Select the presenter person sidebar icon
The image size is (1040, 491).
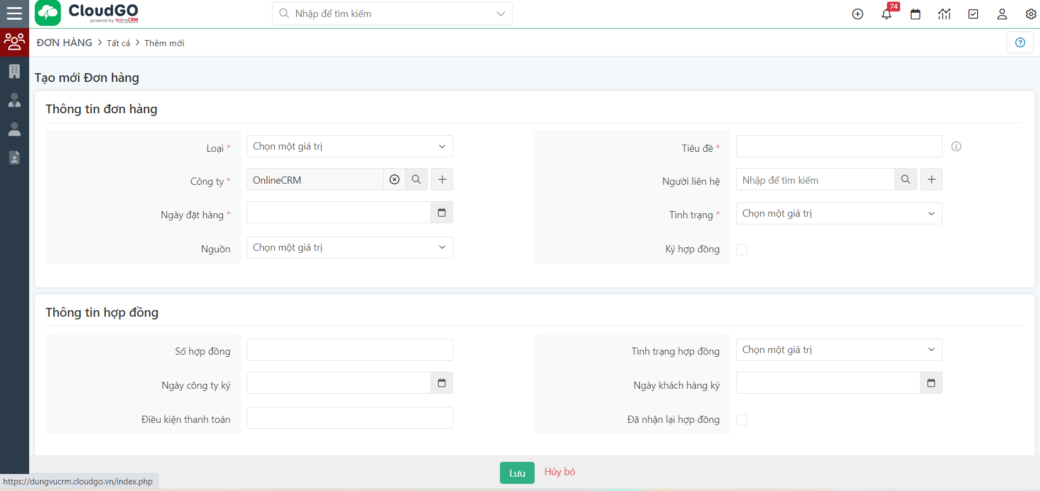14,100
